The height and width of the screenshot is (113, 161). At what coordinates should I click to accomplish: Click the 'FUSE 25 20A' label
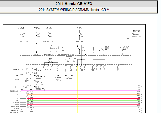(x=39, y=35)
